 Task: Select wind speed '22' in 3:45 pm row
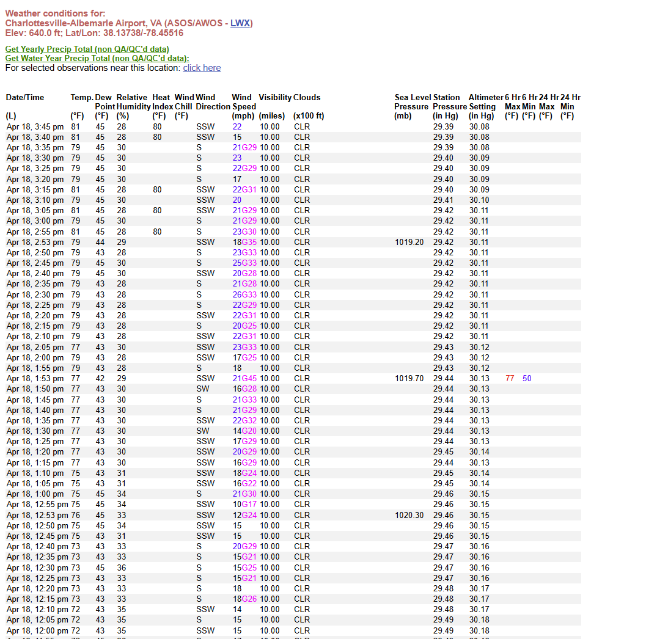pos(237,127)
